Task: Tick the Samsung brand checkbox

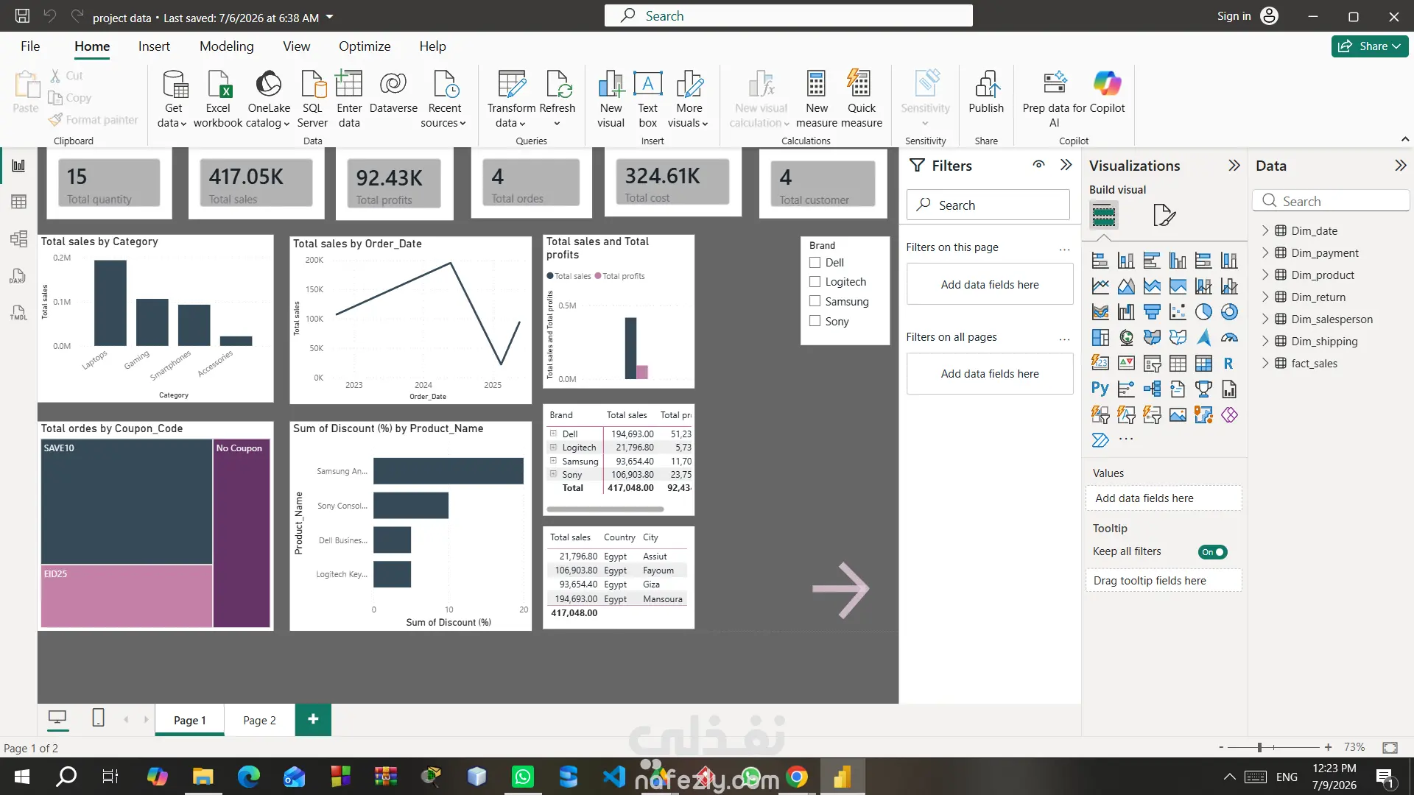Action: [815, 301]
